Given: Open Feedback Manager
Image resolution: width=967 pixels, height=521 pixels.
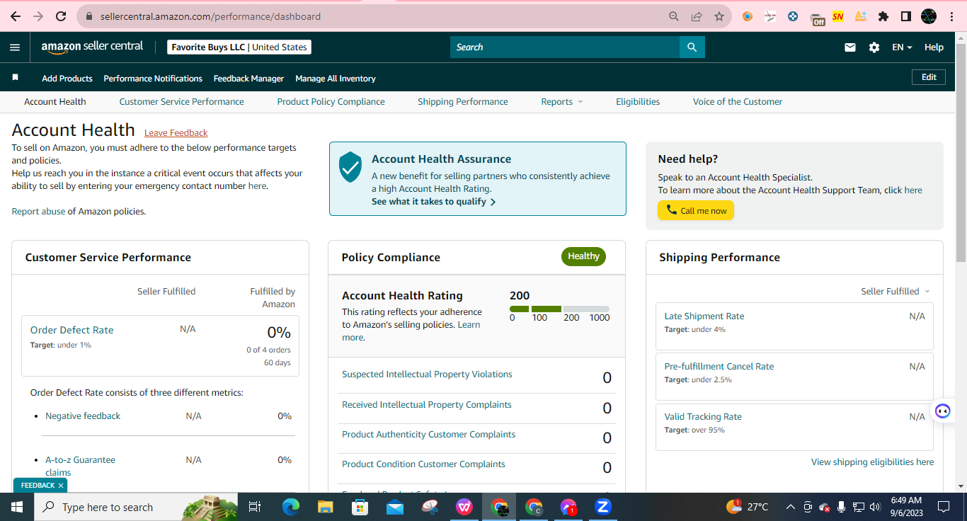Looking at the screenshot, I should (x=248, y=79).
